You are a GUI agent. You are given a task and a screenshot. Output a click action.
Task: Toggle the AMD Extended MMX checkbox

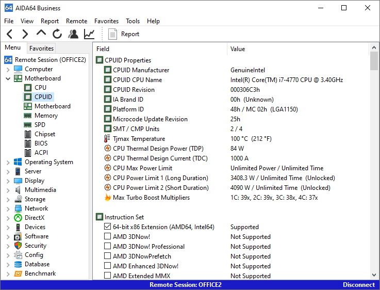point(107,276)
